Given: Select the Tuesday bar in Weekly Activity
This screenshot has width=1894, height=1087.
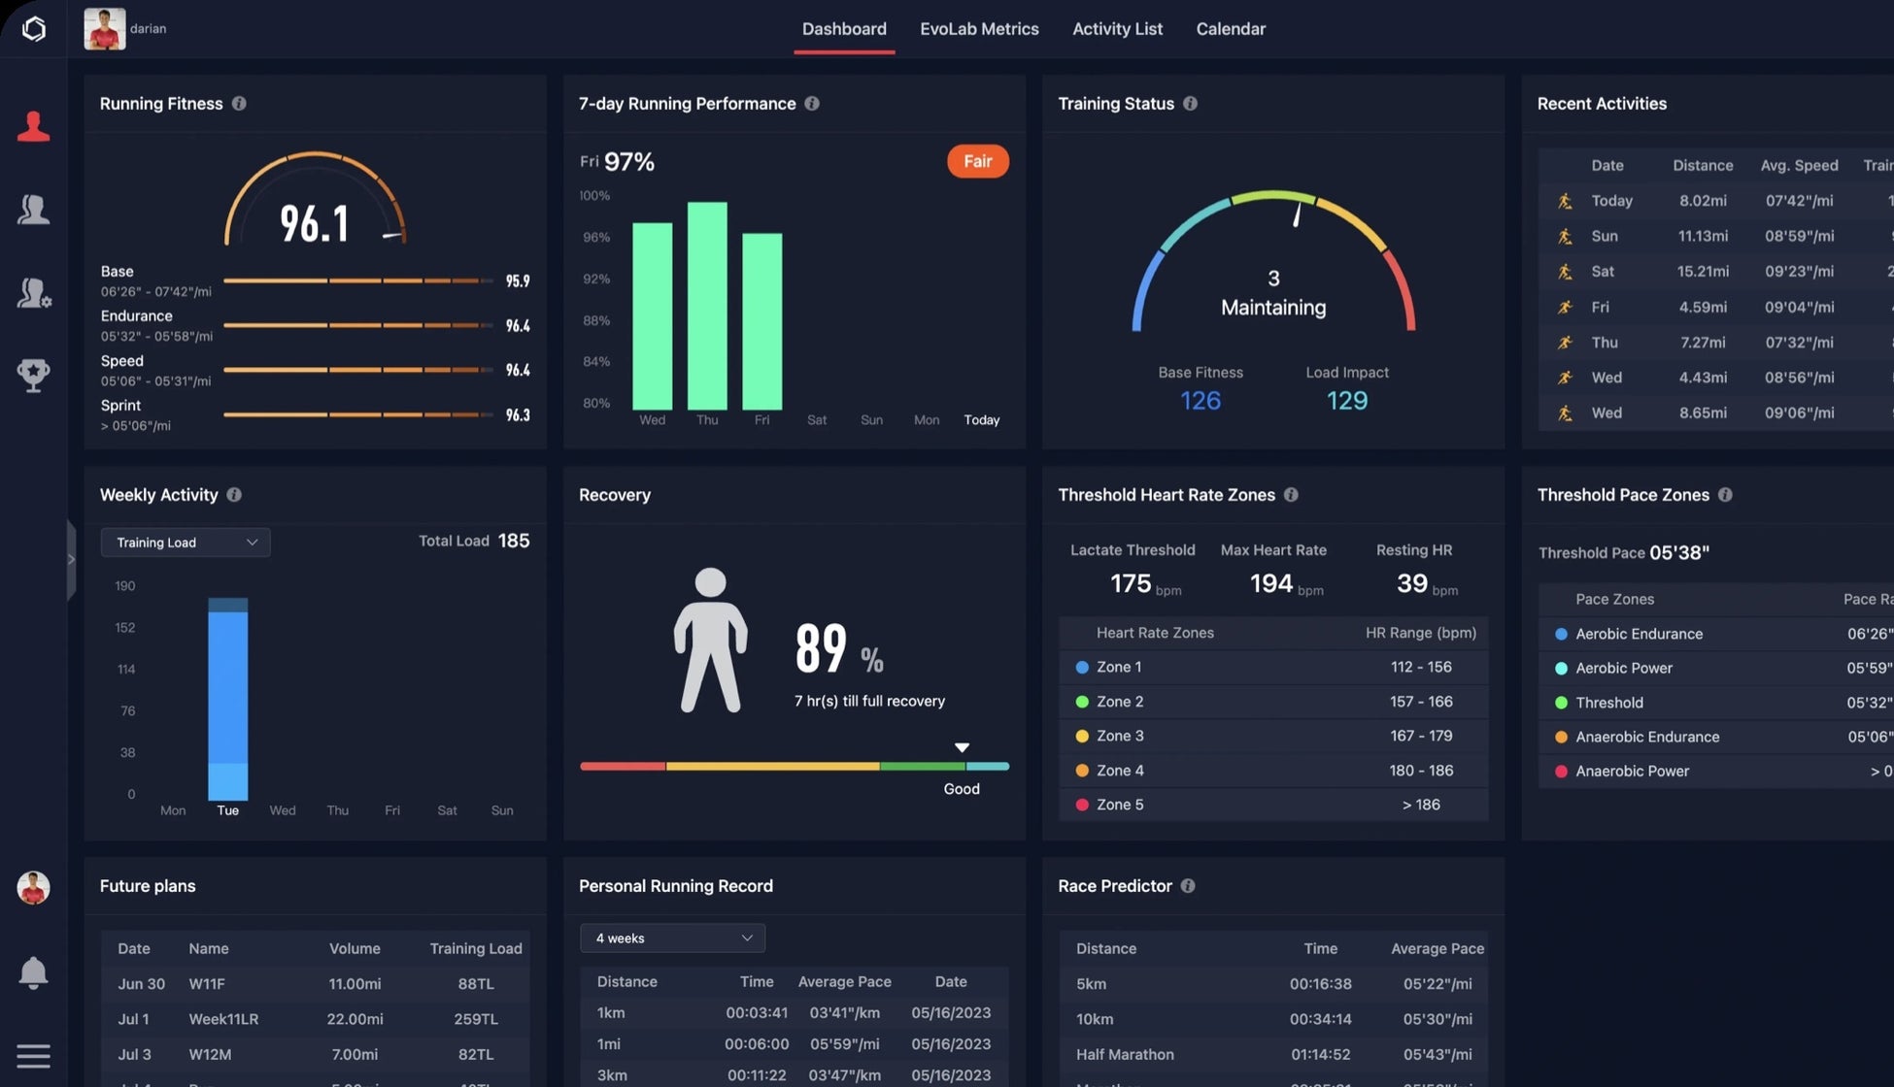Looking at the screenshot, I should tap(228, 699).
